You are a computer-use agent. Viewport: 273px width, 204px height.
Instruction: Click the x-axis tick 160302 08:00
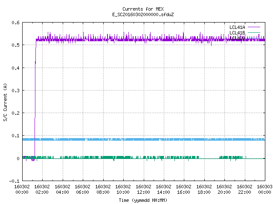click(103, 190)
